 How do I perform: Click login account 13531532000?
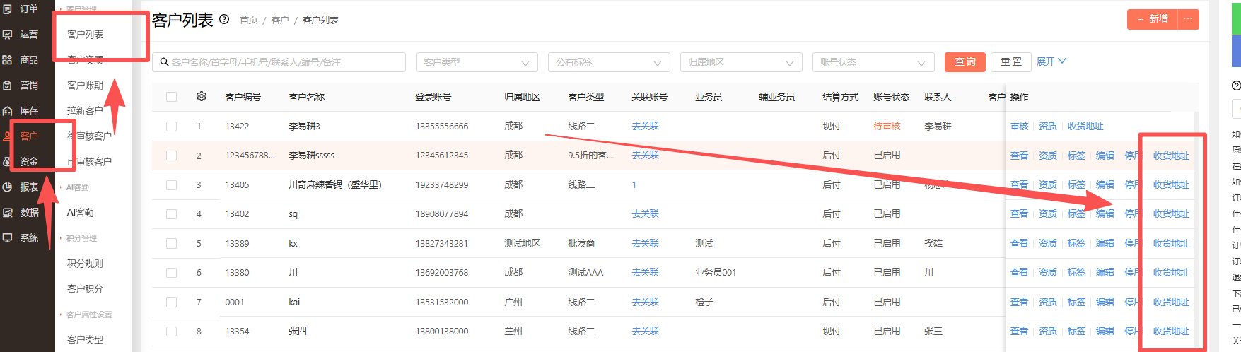pos(441,303)
